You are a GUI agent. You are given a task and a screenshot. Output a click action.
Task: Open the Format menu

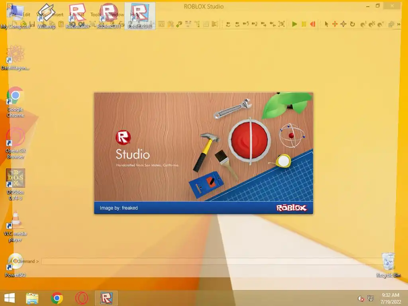tap(77, 15)
